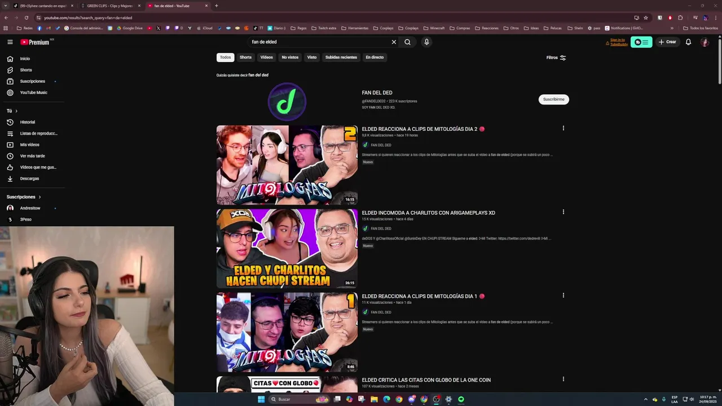Open the Mitologías Dia 1 video thumbnail
Screen dimensions: 722x406
tap(287, 332)
